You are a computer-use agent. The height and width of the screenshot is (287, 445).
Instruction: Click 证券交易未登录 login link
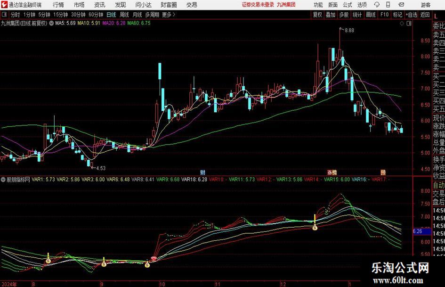(x=258, y=5)
